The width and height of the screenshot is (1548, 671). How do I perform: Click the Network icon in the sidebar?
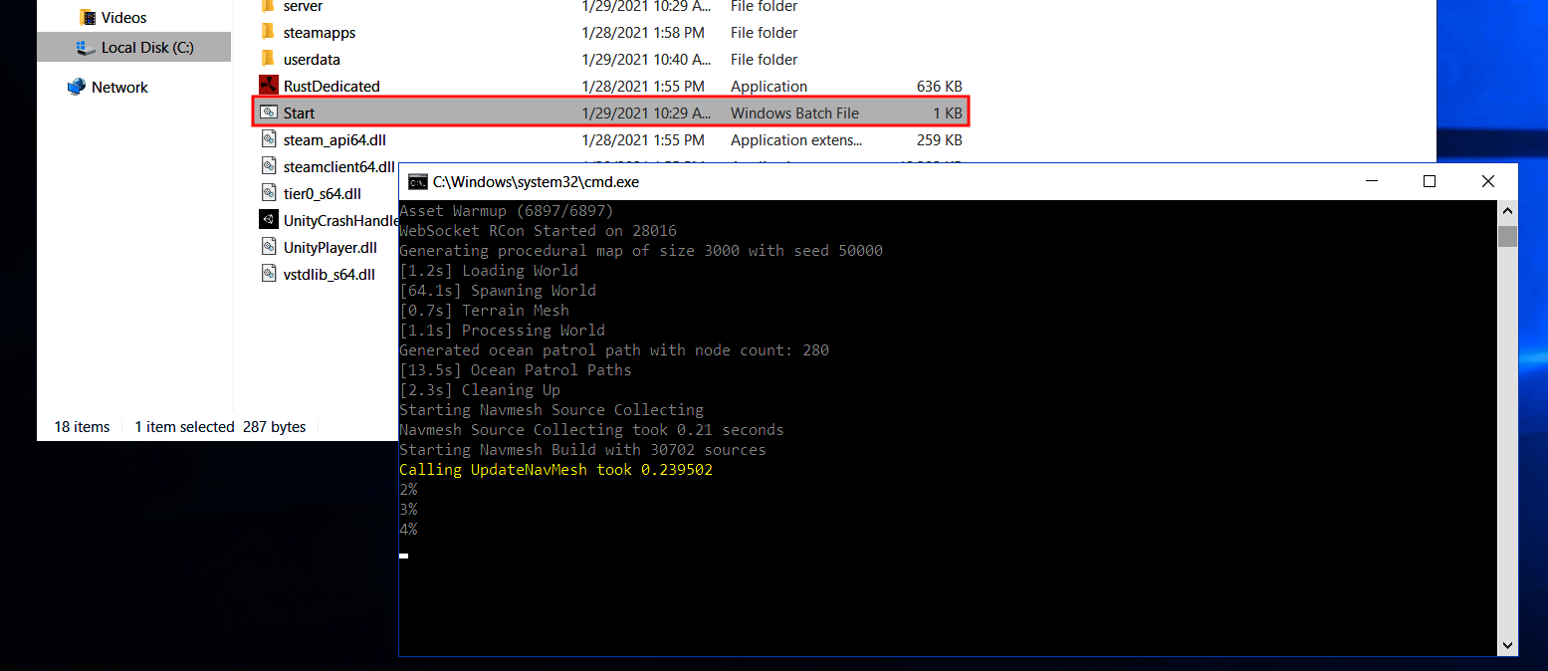(x=76, y=87)
